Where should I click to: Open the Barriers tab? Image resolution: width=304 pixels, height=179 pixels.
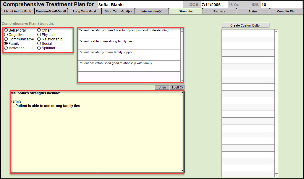(219, 12)
